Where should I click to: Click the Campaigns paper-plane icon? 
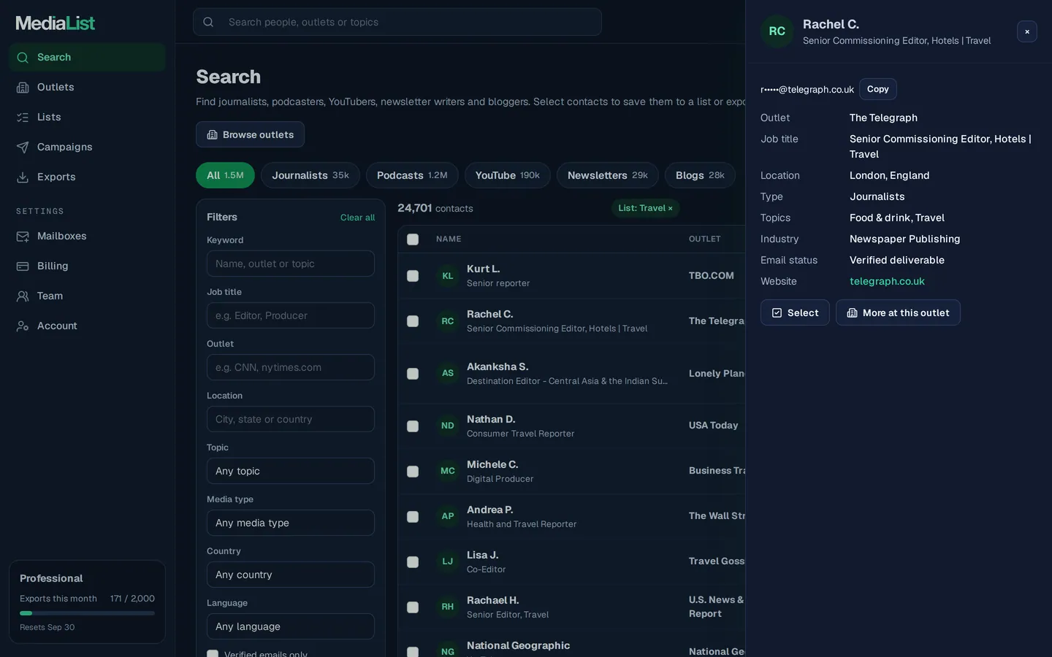point(23,147)
